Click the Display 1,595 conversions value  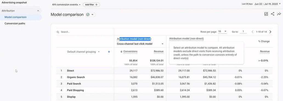pos(134,97)
